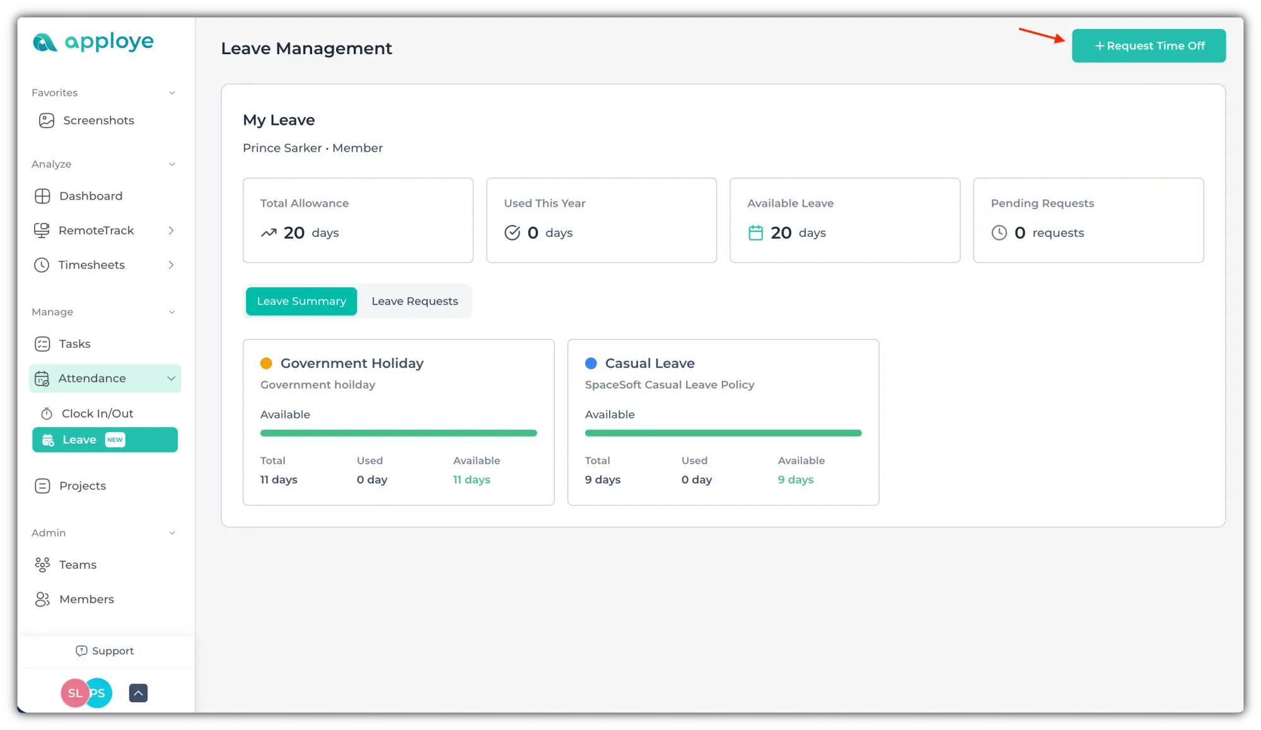
Task: Click the Clock In/Out stopwatch icon
Action: coord(47,414)
